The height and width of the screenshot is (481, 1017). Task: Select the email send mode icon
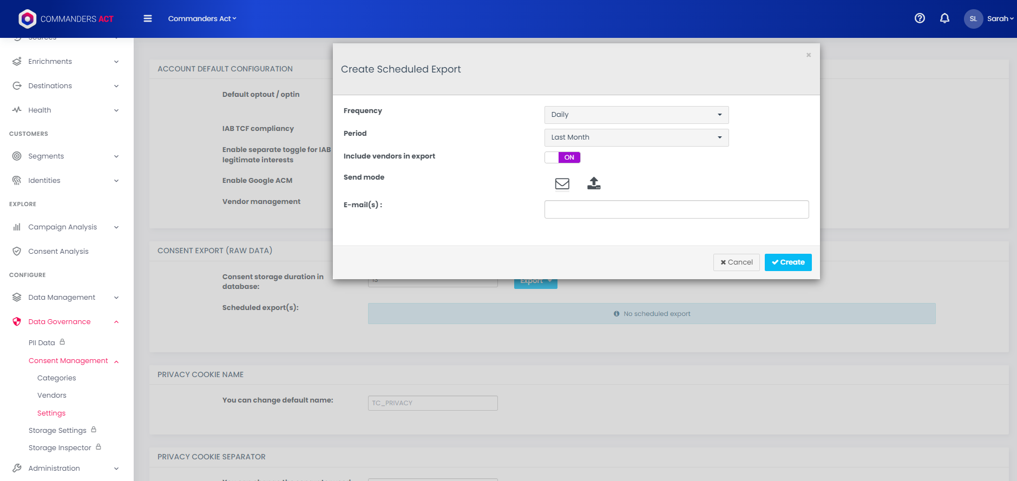[x=562, y=184]
